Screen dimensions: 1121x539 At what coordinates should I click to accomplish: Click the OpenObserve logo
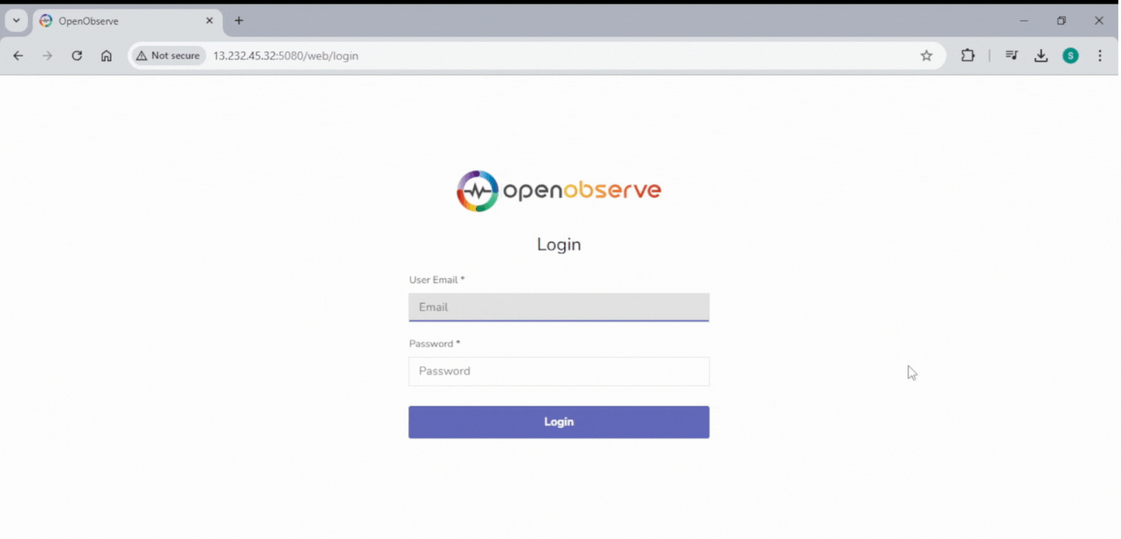[x=558, y=190]
